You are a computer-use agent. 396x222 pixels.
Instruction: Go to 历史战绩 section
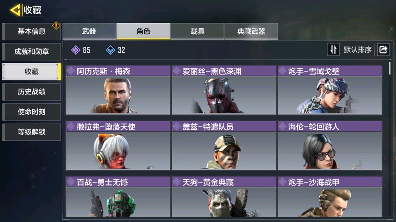point(32,92)
